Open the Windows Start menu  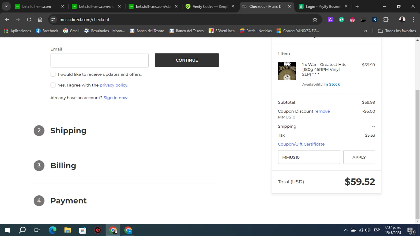pyautogui.click(x=8, y=230)
